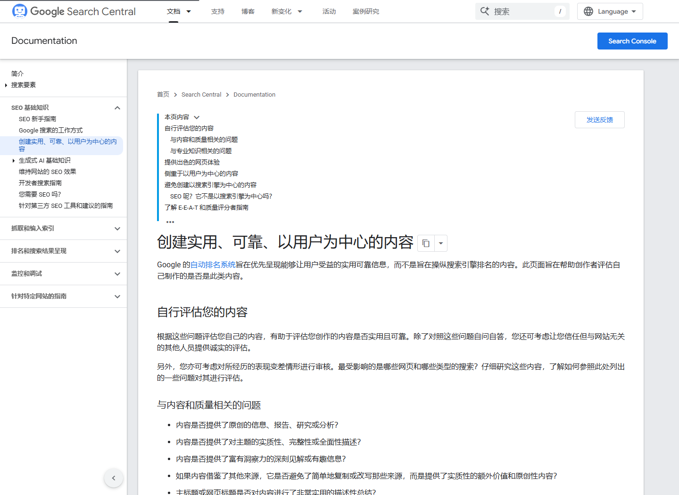Open the 支持 tab
The width and height of the screenshot is (679, 495).
[218, 11]
